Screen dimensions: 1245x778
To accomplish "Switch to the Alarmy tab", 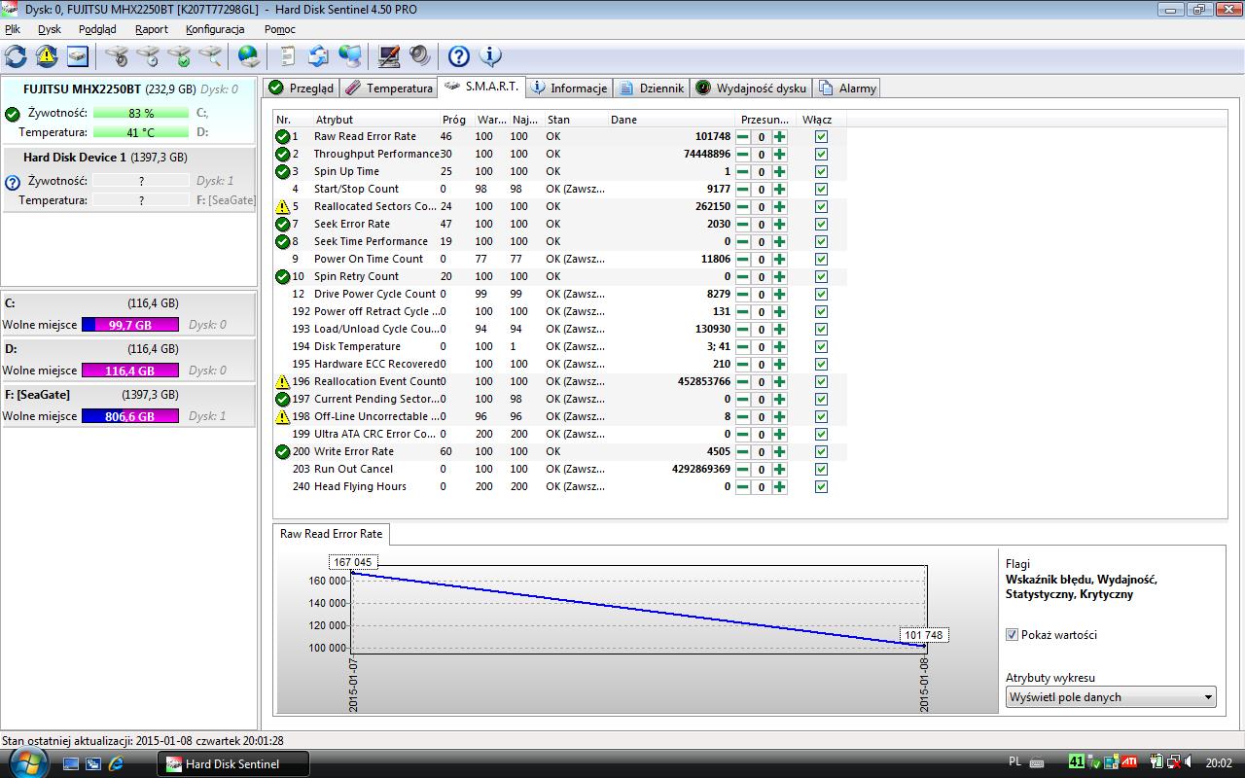I will tap(847, 88).
